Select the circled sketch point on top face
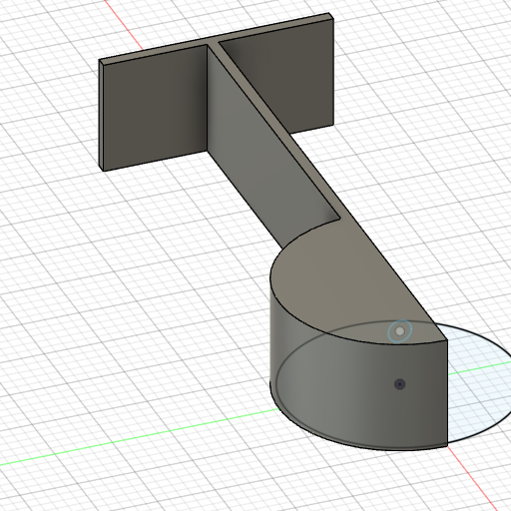Image resolution: width=511 pixels, height=511 pixels. 399,331
